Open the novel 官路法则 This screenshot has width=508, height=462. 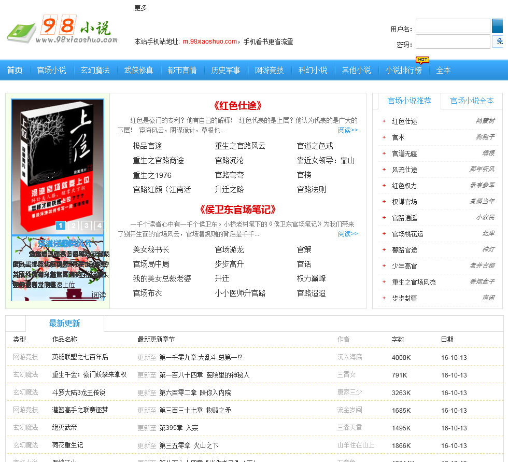click(312, 190)
